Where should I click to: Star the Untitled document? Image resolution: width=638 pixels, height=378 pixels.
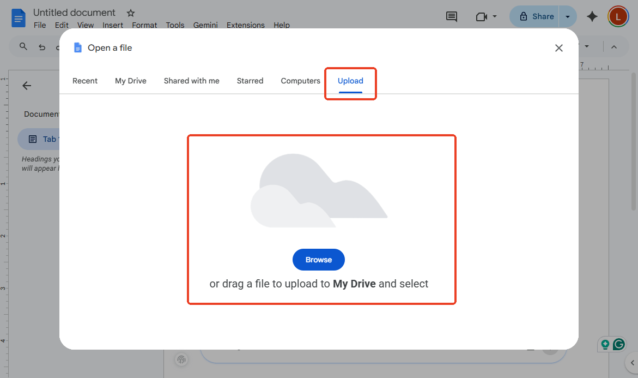point(130,12)
